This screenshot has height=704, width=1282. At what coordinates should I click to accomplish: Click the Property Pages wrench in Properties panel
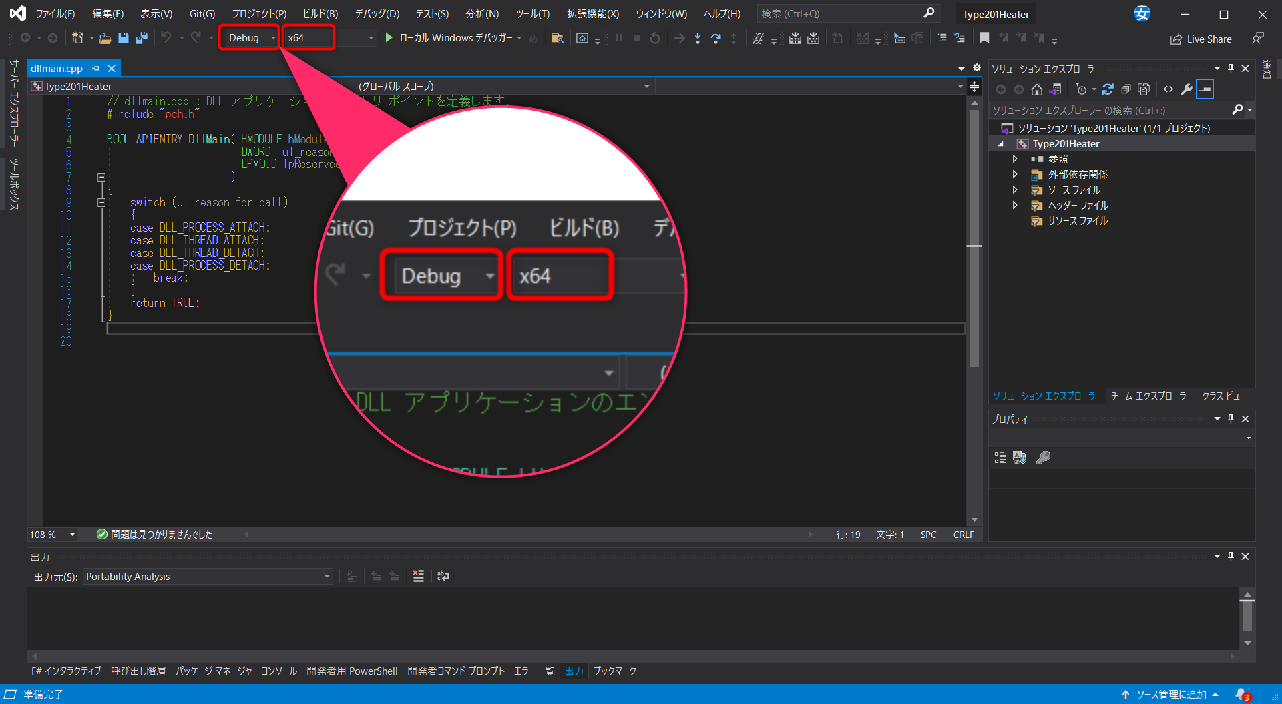[x=1042, y=458]
